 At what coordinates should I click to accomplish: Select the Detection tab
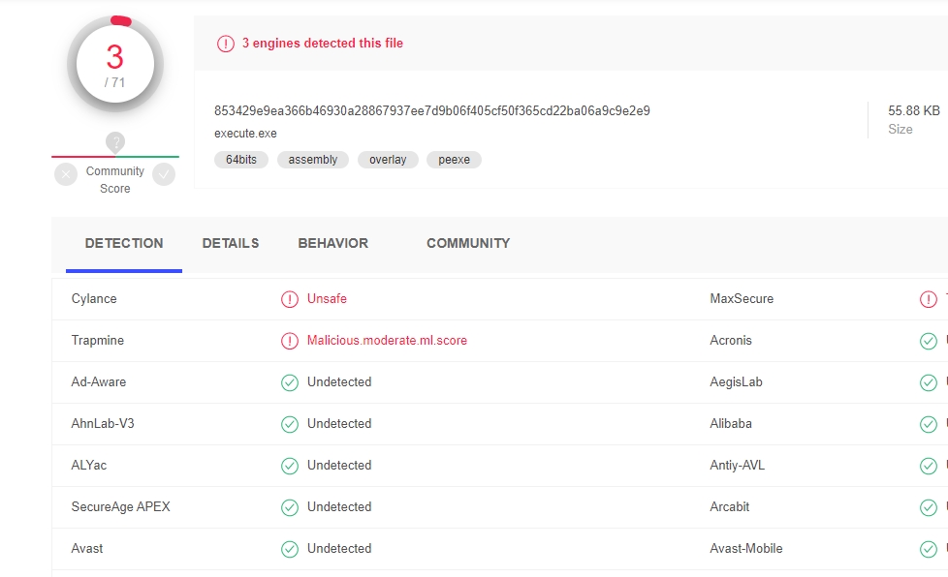(124, 244)
